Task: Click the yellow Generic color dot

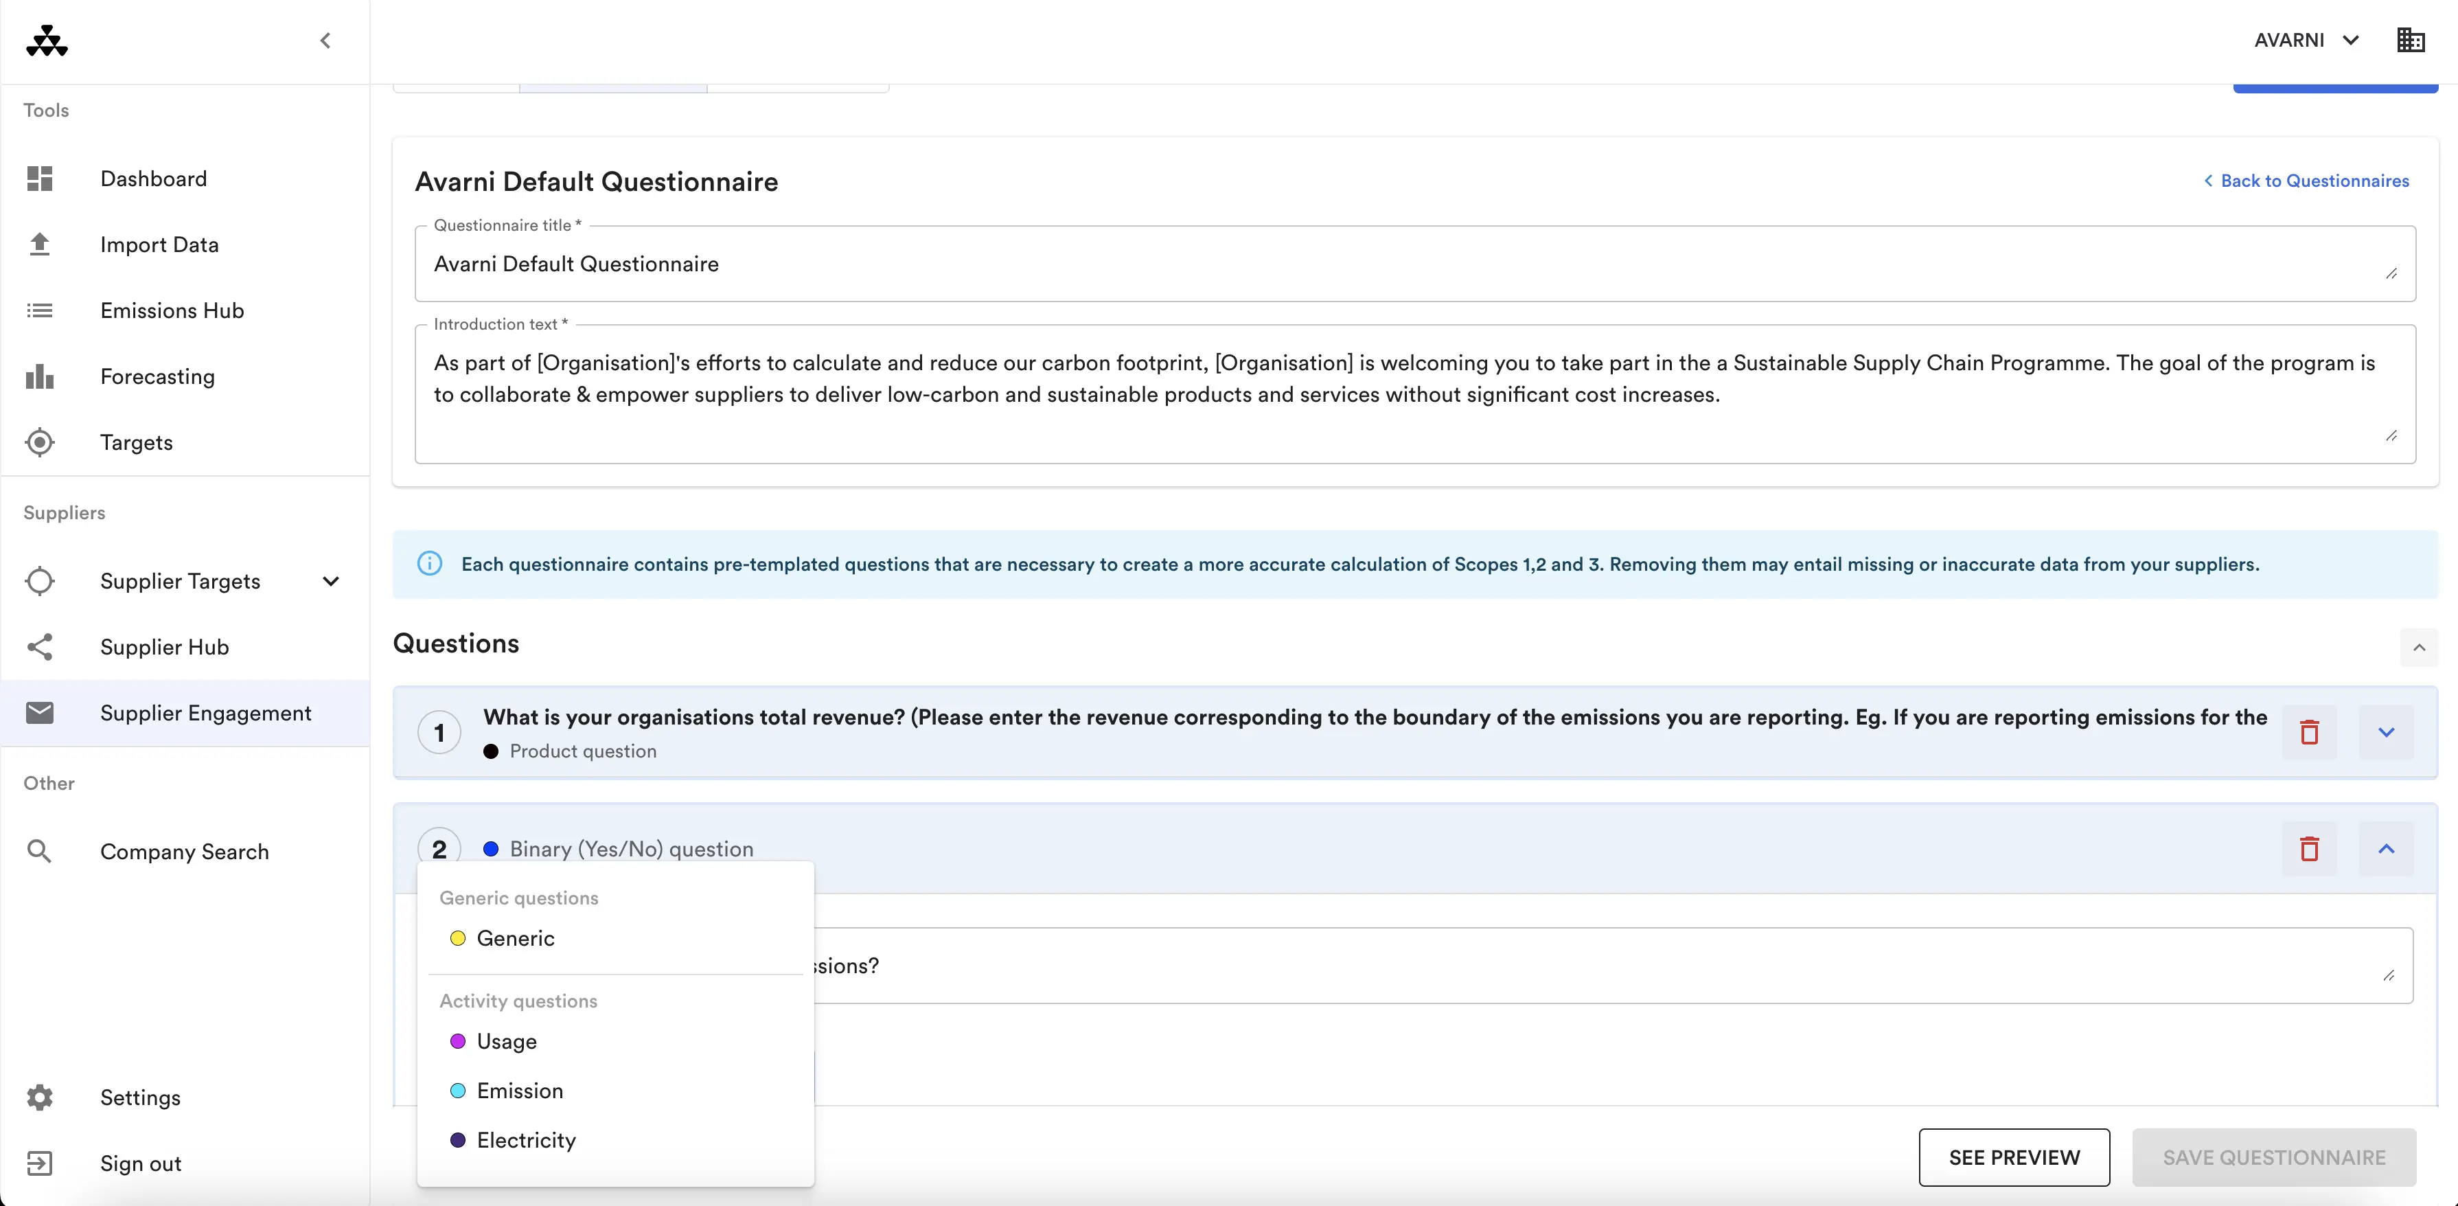Action: (458, 938)
